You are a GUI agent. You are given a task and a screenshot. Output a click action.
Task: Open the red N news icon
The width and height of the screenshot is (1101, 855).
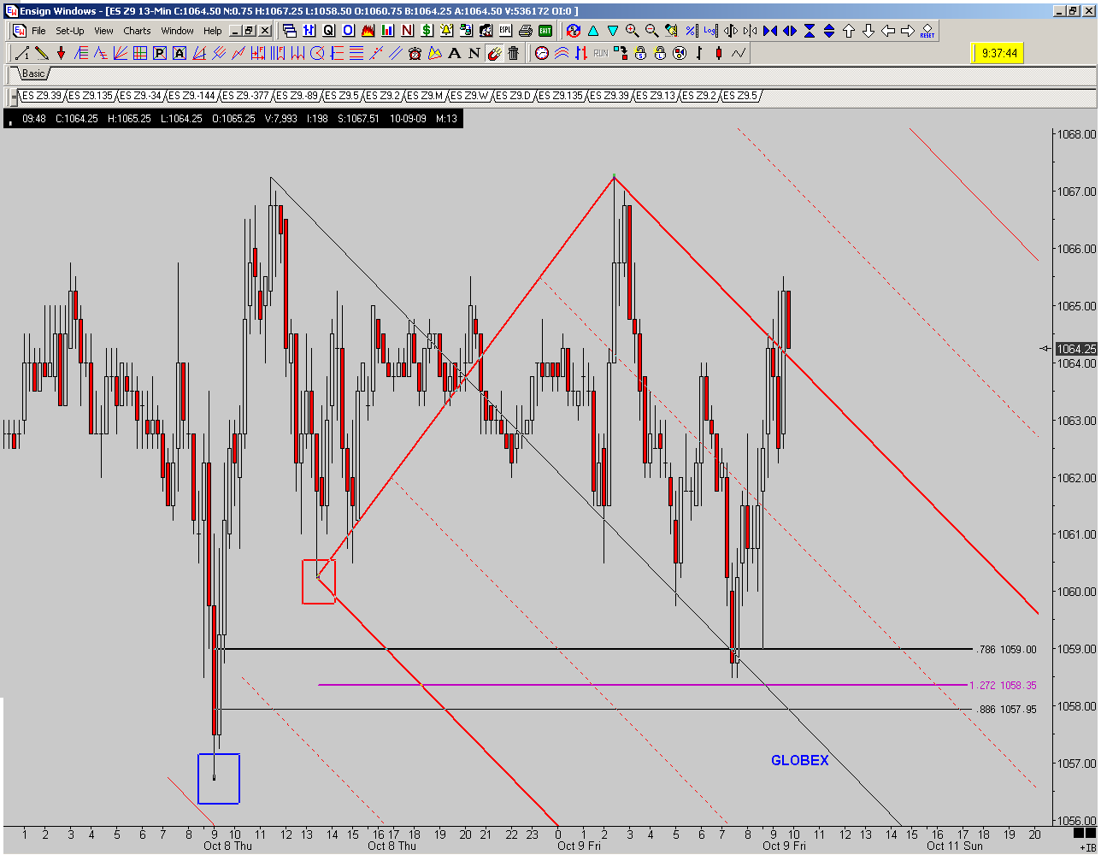coord(407,30)
